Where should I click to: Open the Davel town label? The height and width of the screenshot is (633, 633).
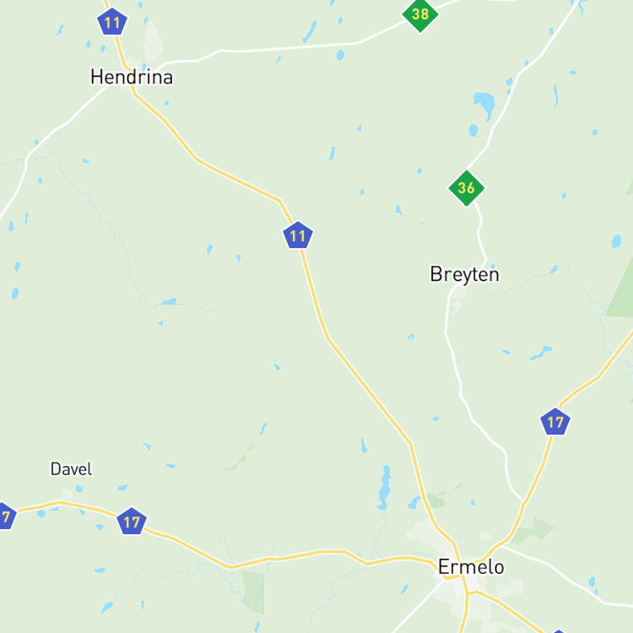click(71, 469)
